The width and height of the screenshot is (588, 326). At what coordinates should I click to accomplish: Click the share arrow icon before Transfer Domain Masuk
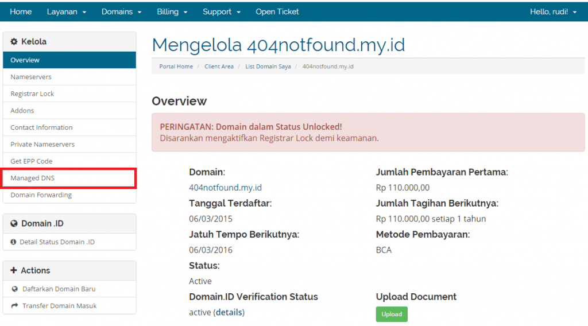[x=14, y=306]
